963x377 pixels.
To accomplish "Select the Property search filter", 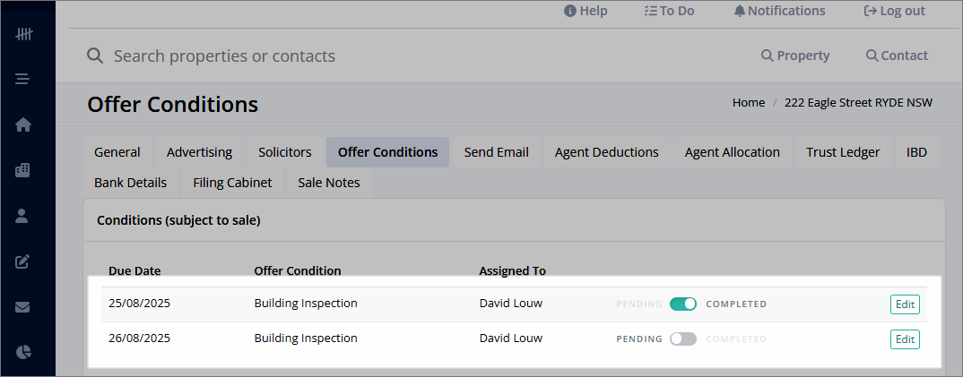I will 795,56.
